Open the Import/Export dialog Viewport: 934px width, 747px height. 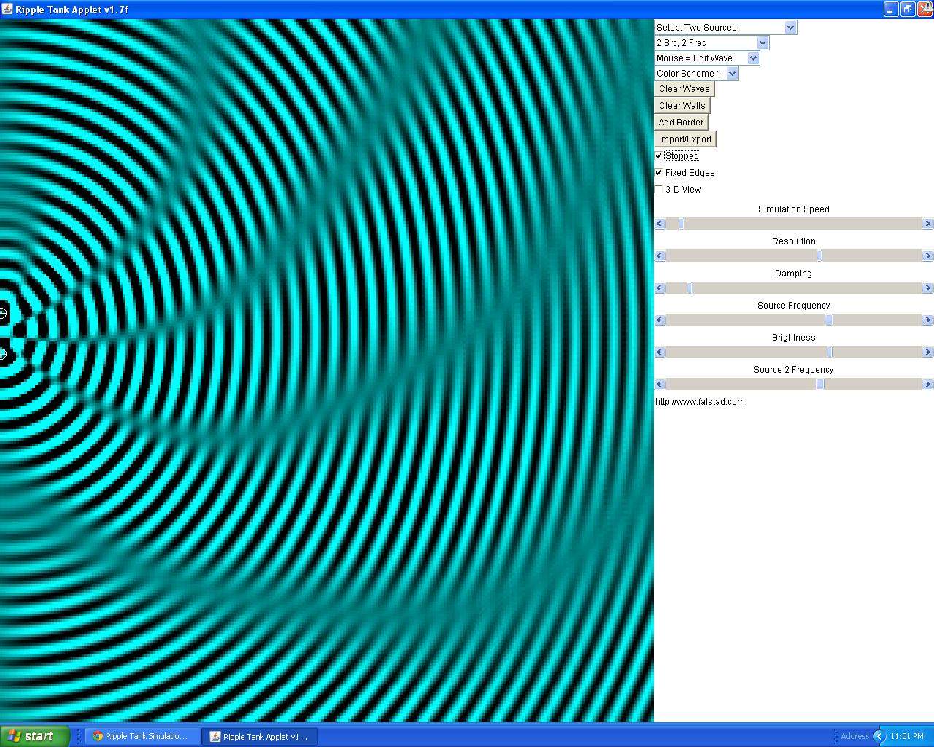(685, 139)
